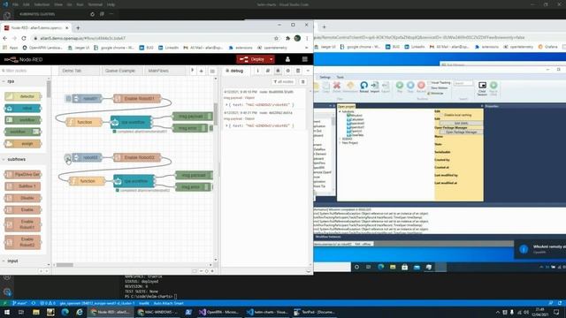Viewport: 566px width, 318px height.
Task: Select the Open project tab in OpenRPA
Action: coord(346,106)
